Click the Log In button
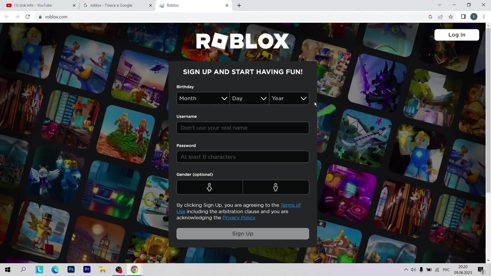Viewport: 491px width, 276px height. [x=456, y=34]
